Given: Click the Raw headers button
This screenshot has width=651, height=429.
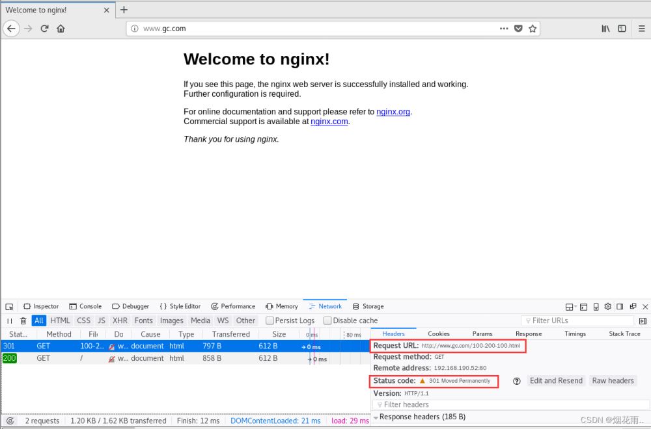Looking at the screenshot, I should [x=613, y=380].
